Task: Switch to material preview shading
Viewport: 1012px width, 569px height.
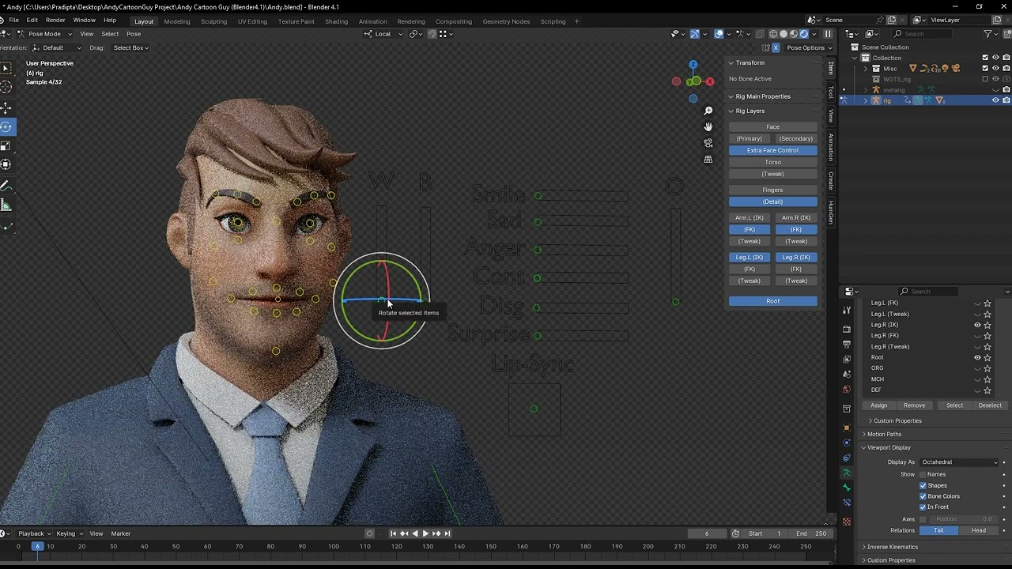Action: tap(794, 34)
